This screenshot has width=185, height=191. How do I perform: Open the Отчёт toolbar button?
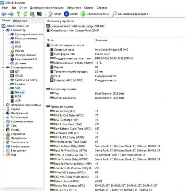coord(54,14)
